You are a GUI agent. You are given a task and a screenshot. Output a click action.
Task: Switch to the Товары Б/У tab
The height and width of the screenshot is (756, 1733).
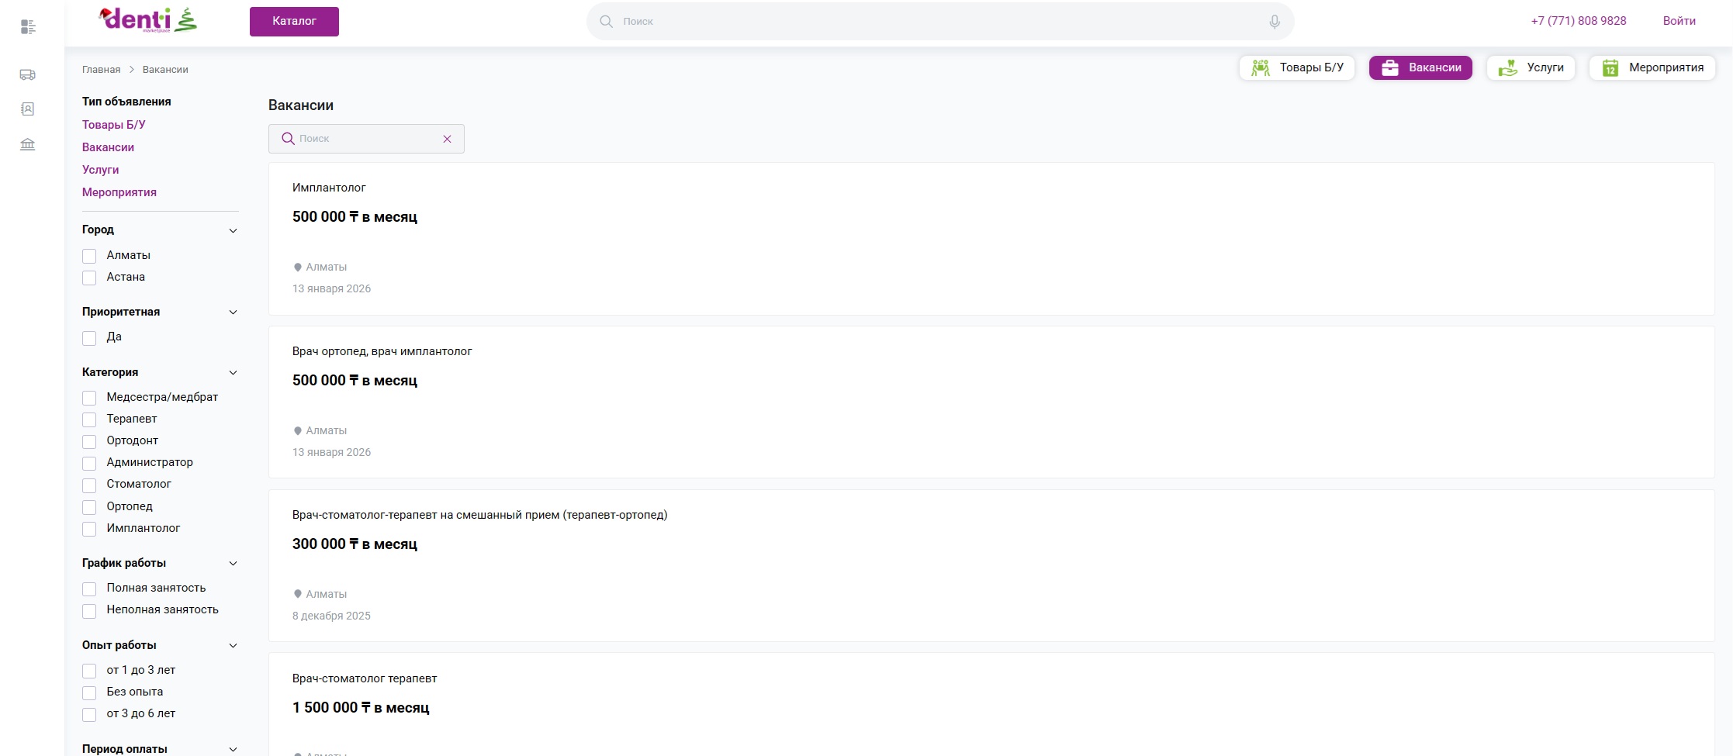pyautogui.click(x=1297, y=67)
